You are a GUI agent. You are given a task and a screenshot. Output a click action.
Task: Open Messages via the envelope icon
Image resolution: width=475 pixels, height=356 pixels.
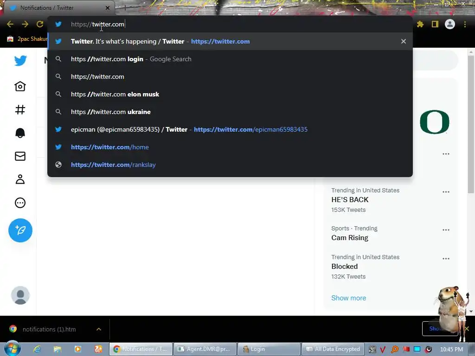click(x=20, y=156)
